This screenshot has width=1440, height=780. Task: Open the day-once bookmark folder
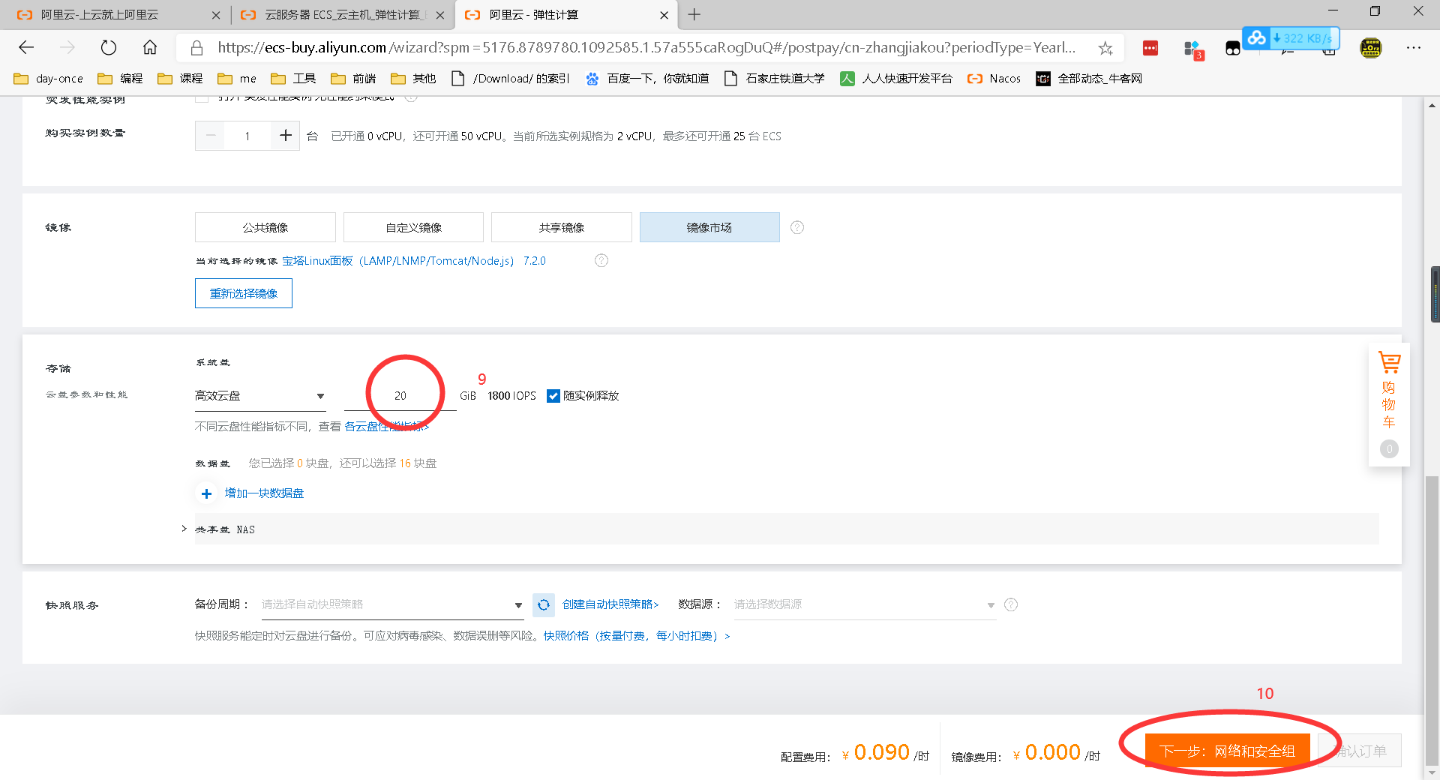tap(49, 79)
